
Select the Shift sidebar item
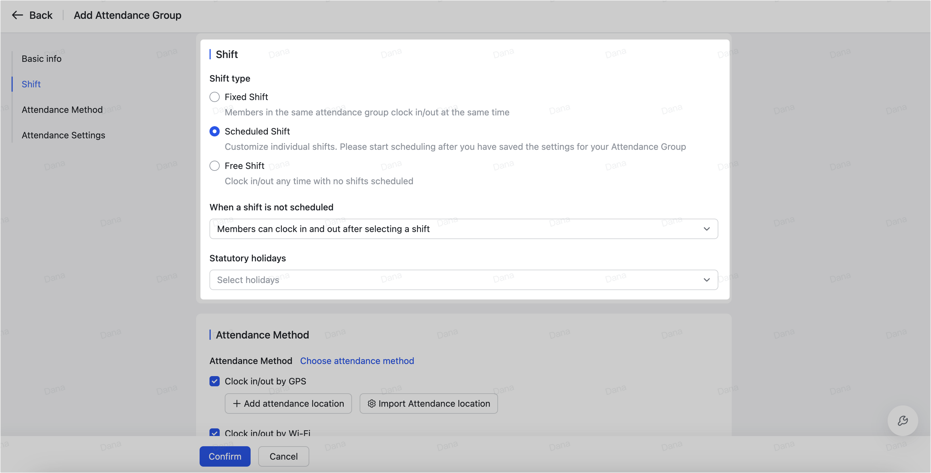point(31,84)
